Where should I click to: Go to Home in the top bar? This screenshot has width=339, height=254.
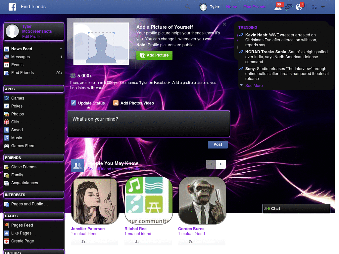231,7
